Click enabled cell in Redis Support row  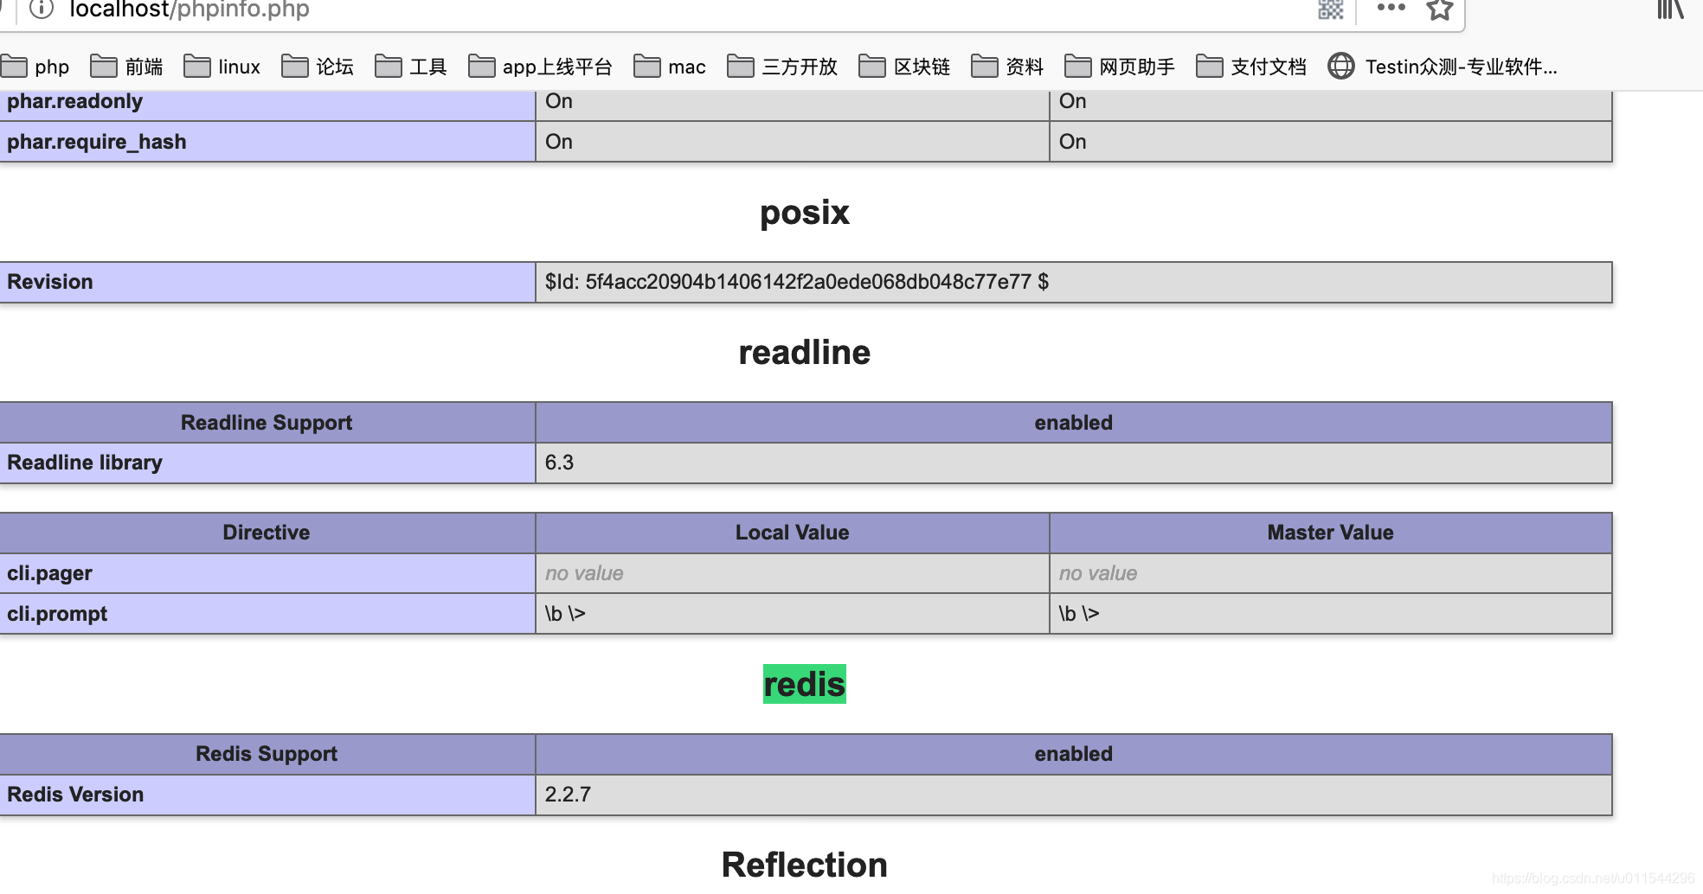pyautogui.click(x=1074, y=754)
